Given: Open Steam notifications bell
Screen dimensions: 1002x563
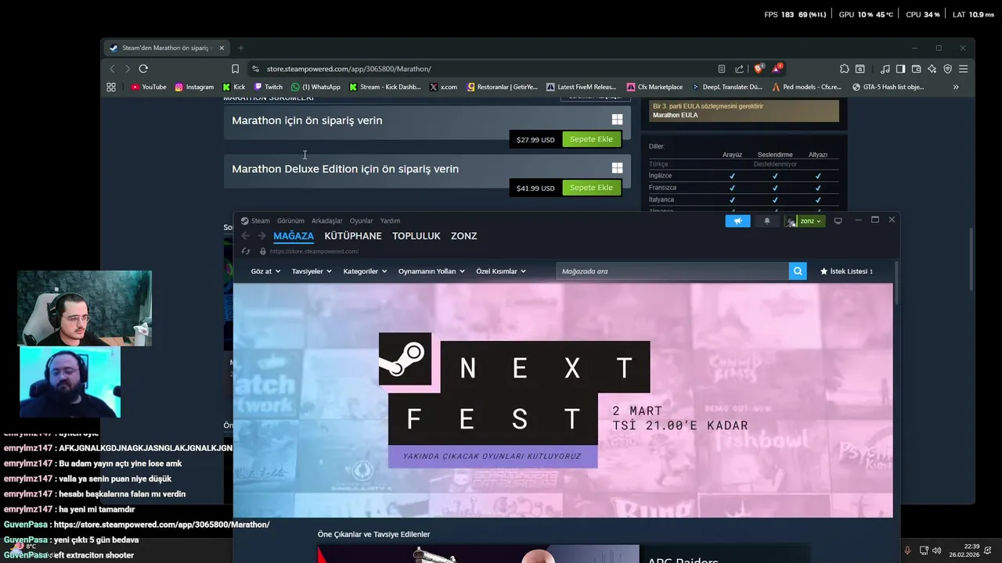Looking at the screenshot, I should 767,221.
